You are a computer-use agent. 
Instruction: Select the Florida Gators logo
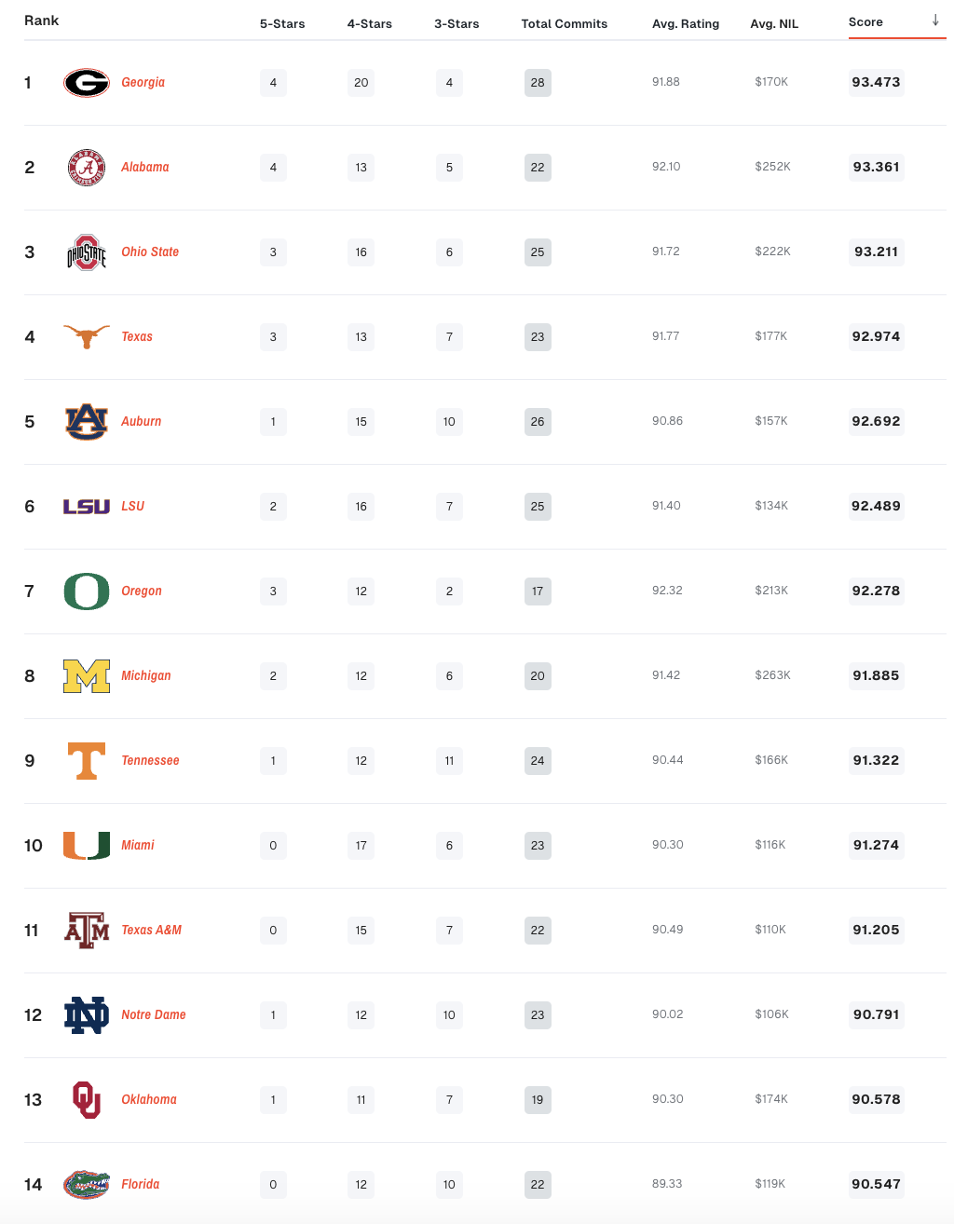coord(87,1185)
